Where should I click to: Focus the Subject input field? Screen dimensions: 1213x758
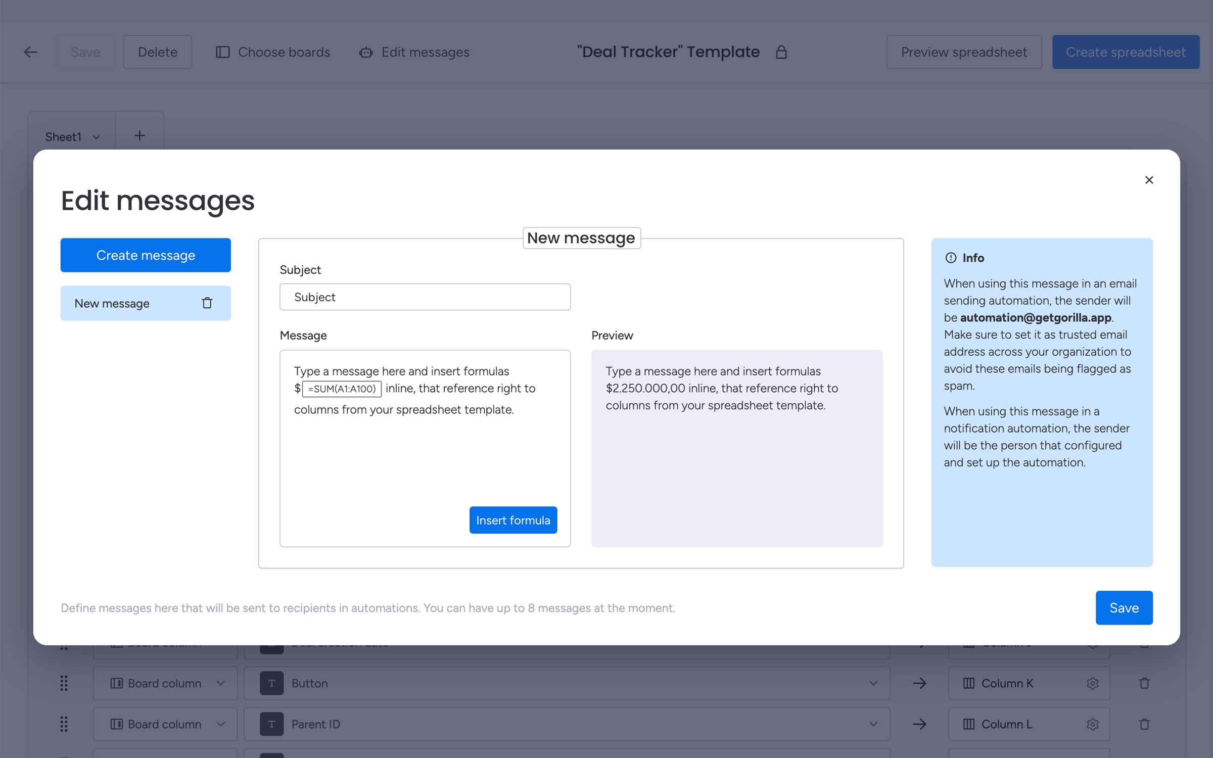[x=425, y=297]
